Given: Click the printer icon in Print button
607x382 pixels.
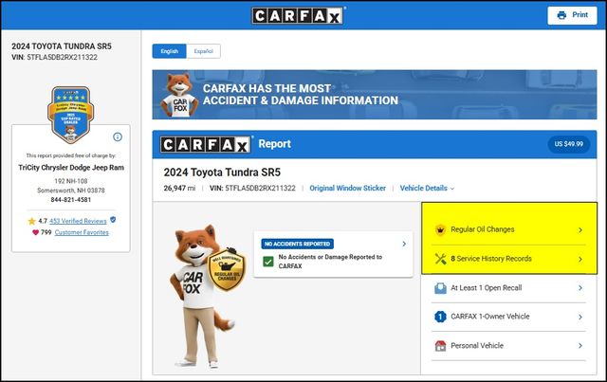Looking at the screenshot, I should tap(561, 15).
